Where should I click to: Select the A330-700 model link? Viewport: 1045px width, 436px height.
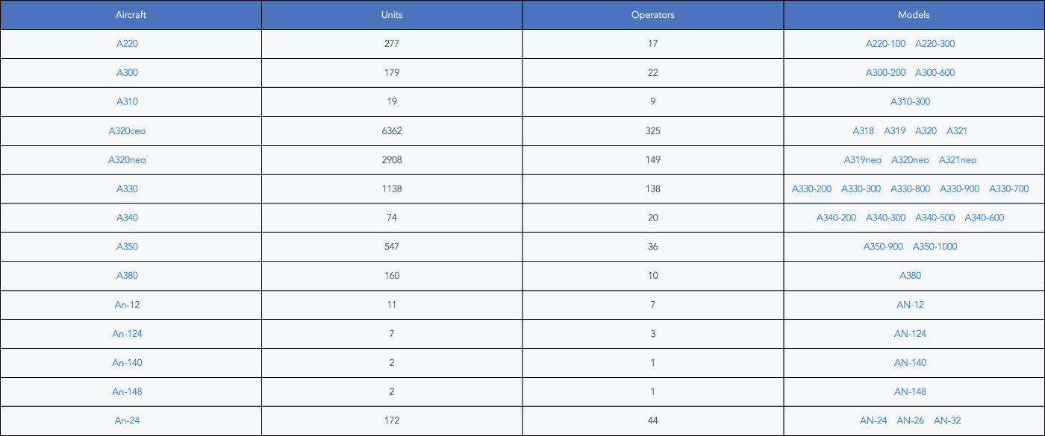(x=1008, y=189)
